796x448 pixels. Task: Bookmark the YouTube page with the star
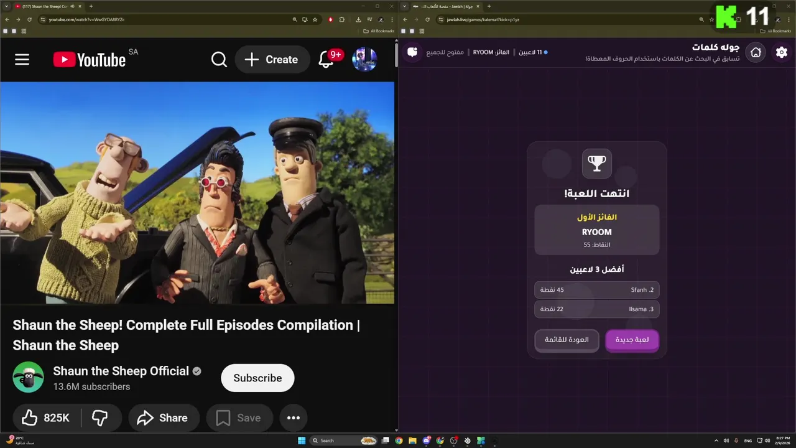(x=315, y=19)
